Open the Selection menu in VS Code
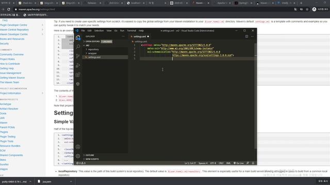The image size is (330, 185). pos(99,31)
